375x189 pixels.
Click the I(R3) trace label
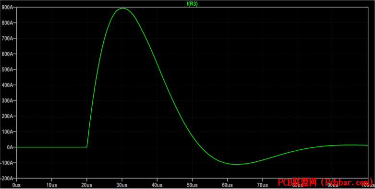pos(192,4)
